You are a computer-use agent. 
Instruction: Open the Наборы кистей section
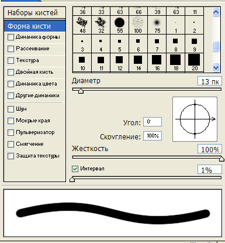(x=34, y=13)
